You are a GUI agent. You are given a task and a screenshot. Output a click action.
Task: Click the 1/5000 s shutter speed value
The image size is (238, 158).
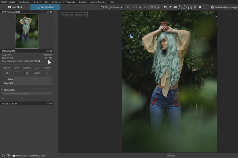(27, 68)
